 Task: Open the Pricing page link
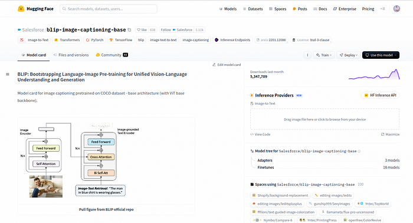(x=368, y=9)
